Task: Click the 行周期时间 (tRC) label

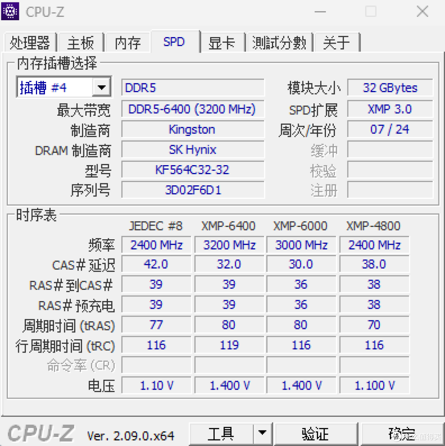Action: coord(65,346)
